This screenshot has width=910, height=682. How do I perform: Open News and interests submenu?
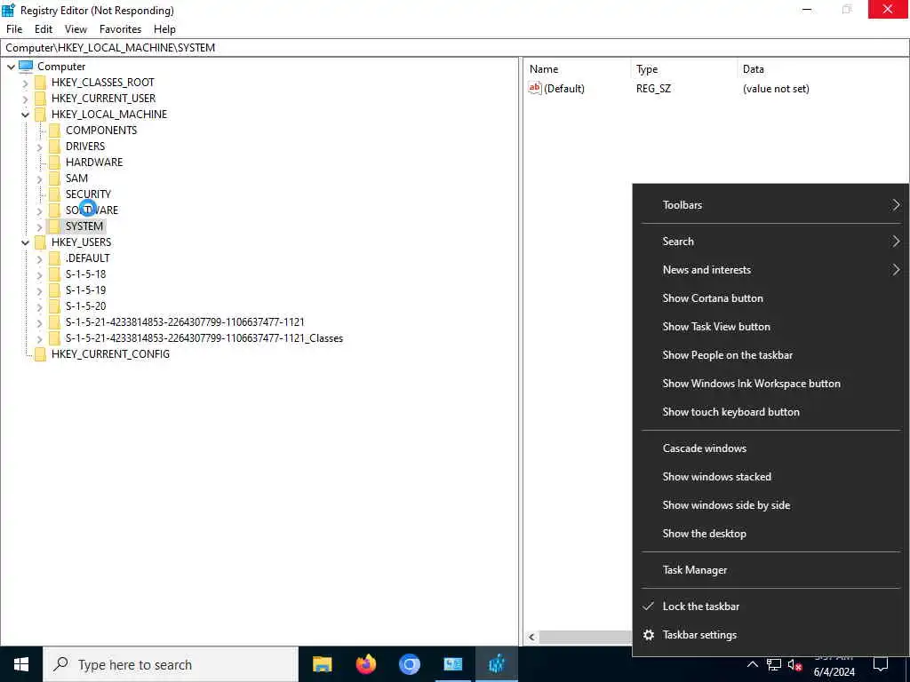point(770,270)
